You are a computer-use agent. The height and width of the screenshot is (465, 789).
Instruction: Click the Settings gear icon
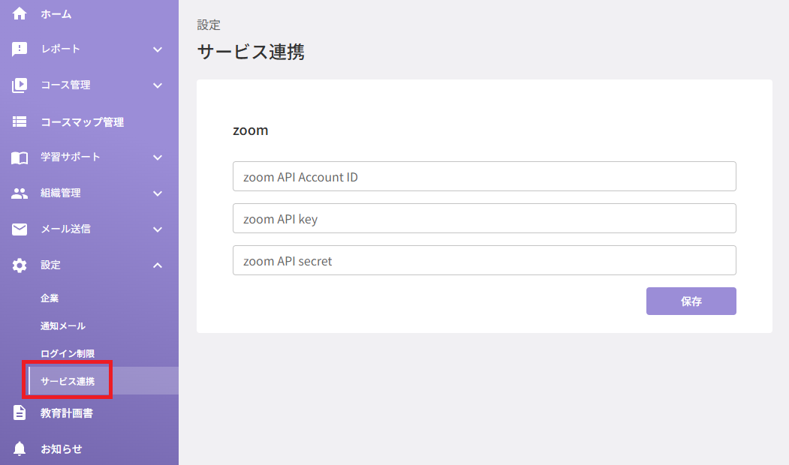19,265
